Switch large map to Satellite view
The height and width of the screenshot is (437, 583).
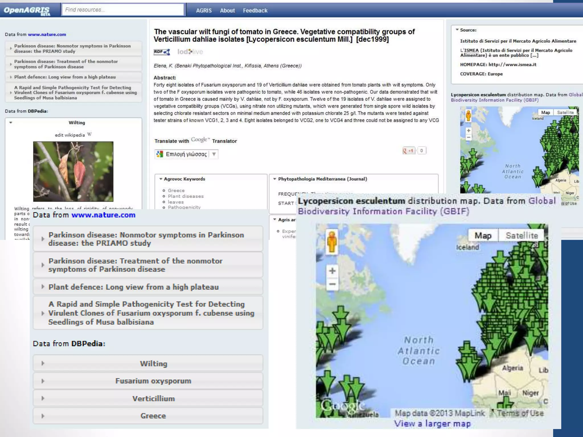click(522, 236)
